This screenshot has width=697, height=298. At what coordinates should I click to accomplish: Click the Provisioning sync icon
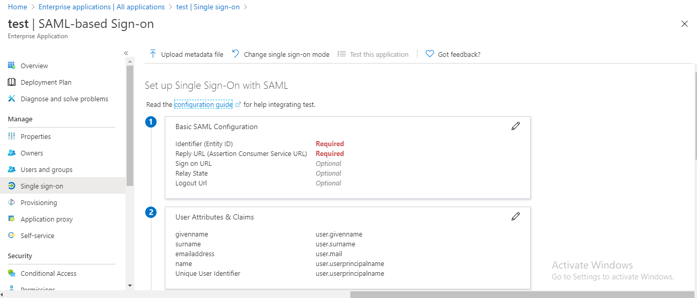(11, 202)
